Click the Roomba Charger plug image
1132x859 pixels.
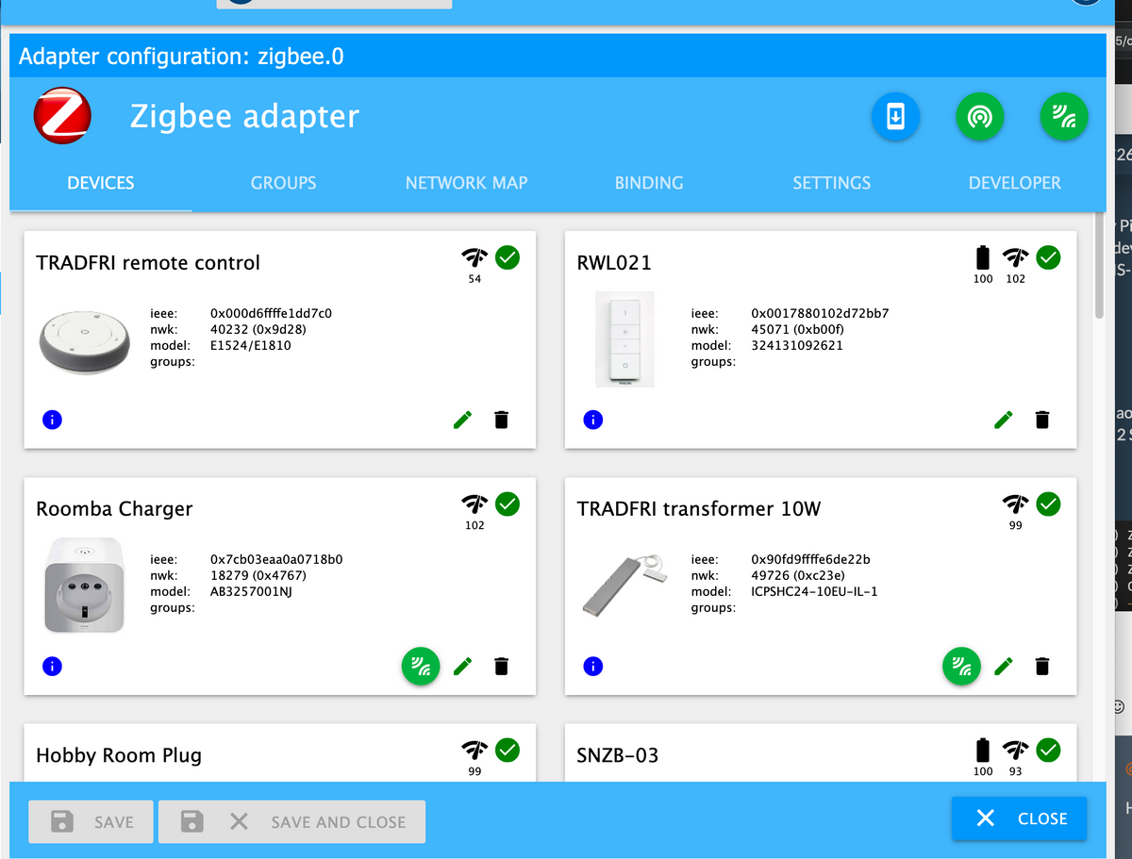85,585
